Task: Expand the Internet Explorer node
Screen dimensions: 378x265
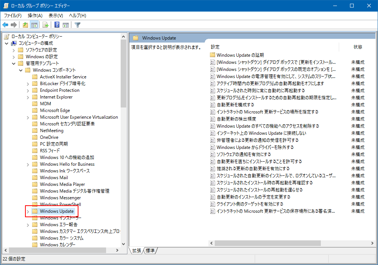Action: [x=28, y=97]
